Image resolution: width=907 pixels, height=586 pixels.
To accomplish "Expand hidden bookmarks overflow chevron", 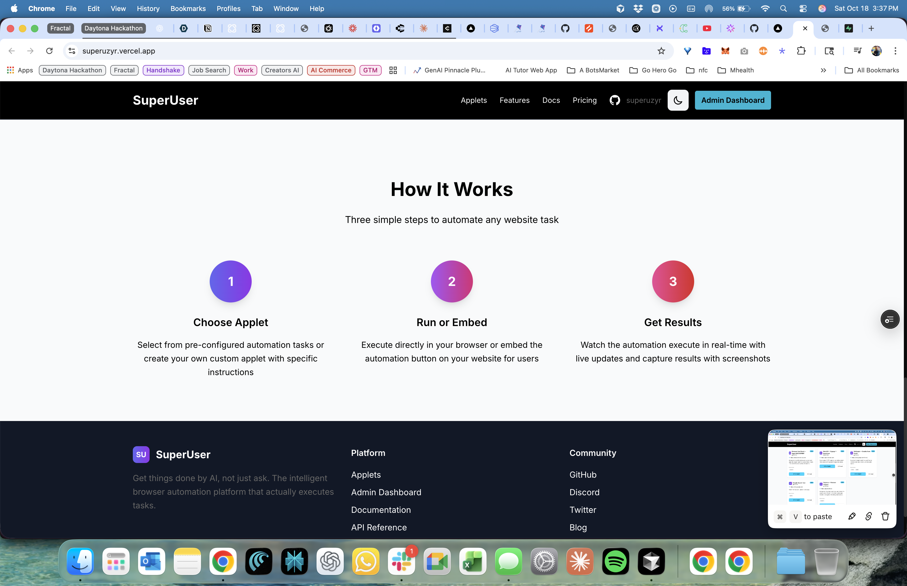I will click(x=823, y=70).
